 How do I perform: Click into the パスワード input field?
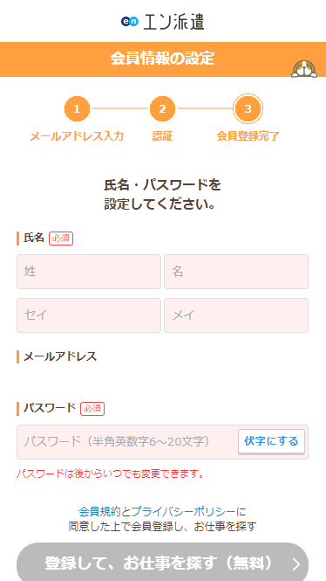tap(127, 442)
